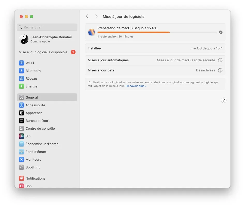Click the Général gear icon
The image size is (245, 207).
[21, 97]
